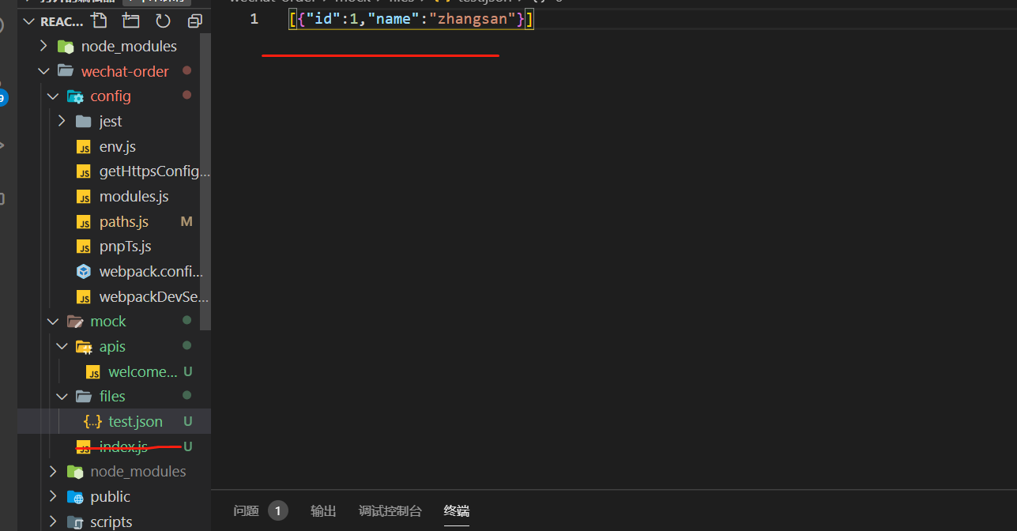The height and width of the screenshot is (531, 1017).
Task: Click the JS icon beside webpackDevSe...
Action: [x=83, y=297]
